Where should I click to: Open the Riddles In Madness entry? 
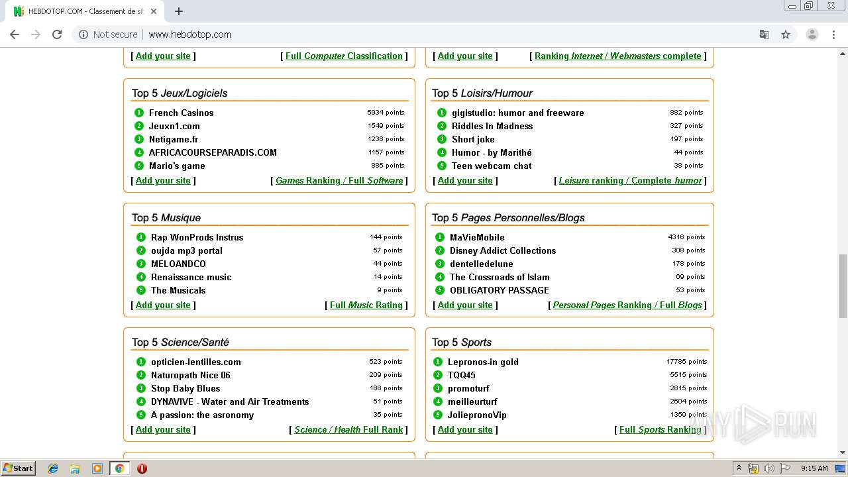pyautogui.click(x=492, y=126)
